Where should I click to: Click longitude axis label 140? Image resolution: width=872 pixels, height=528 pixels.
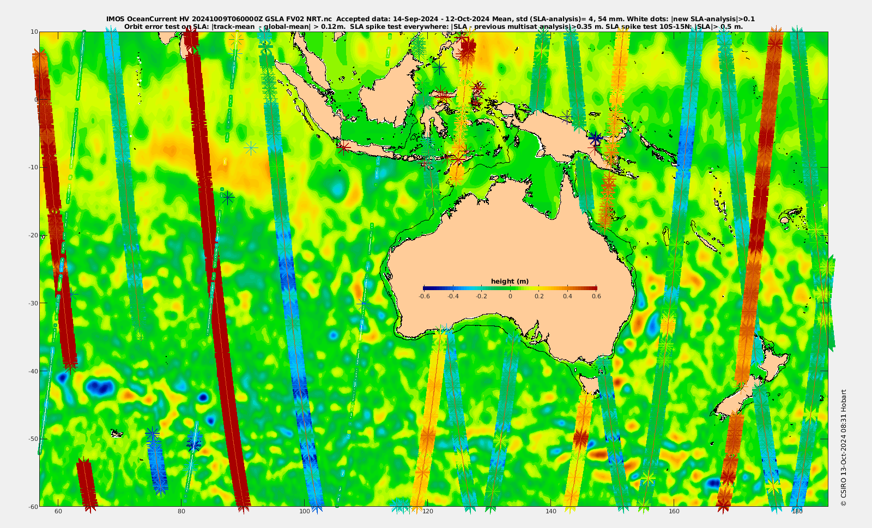pos(551,511)
